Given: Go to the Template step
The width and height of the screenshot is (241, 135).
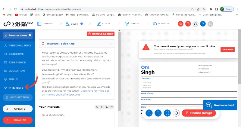Looking at the screenshot, I should coord(45,23).
